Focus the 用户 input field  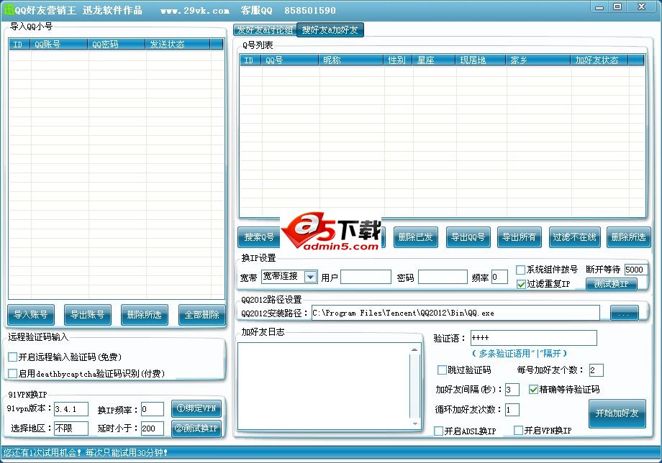click(x=366, y=277)
